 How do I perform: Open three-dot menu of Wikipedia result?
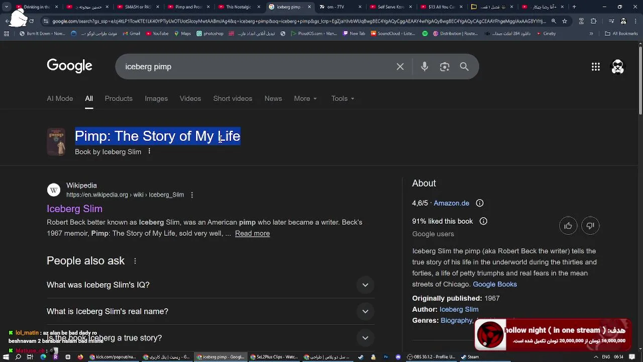192,195
